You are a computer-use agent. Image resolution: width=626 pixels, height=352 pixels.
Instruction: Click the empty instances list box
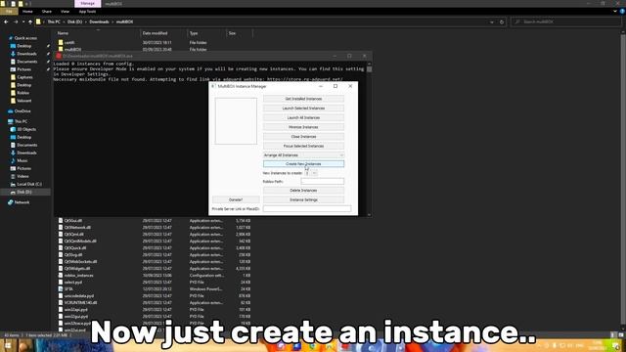236,121
